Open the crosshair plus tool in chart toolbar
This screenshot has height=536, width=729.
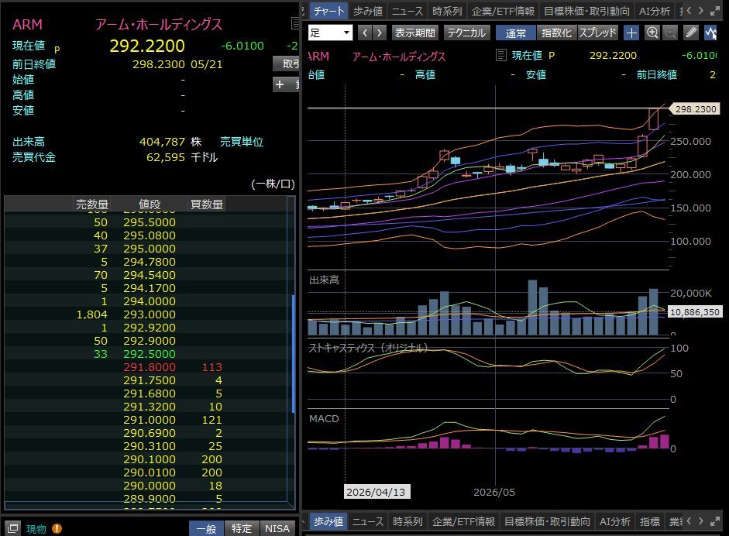click(631, 33)
